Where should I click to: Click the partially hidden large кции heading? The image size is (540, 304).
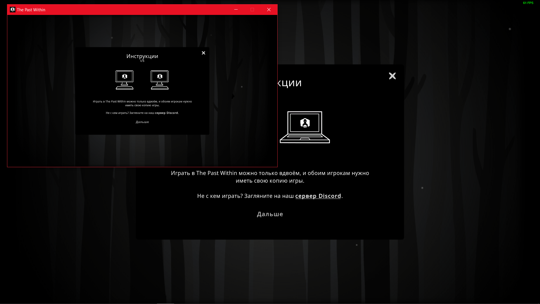click(289, 83)
